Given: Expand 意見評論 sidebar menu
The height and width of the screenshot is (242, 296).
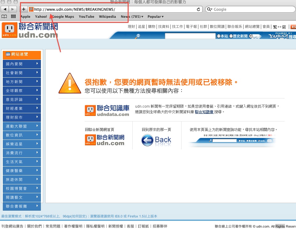Looking at the screenshot, I should click(22, 100).
